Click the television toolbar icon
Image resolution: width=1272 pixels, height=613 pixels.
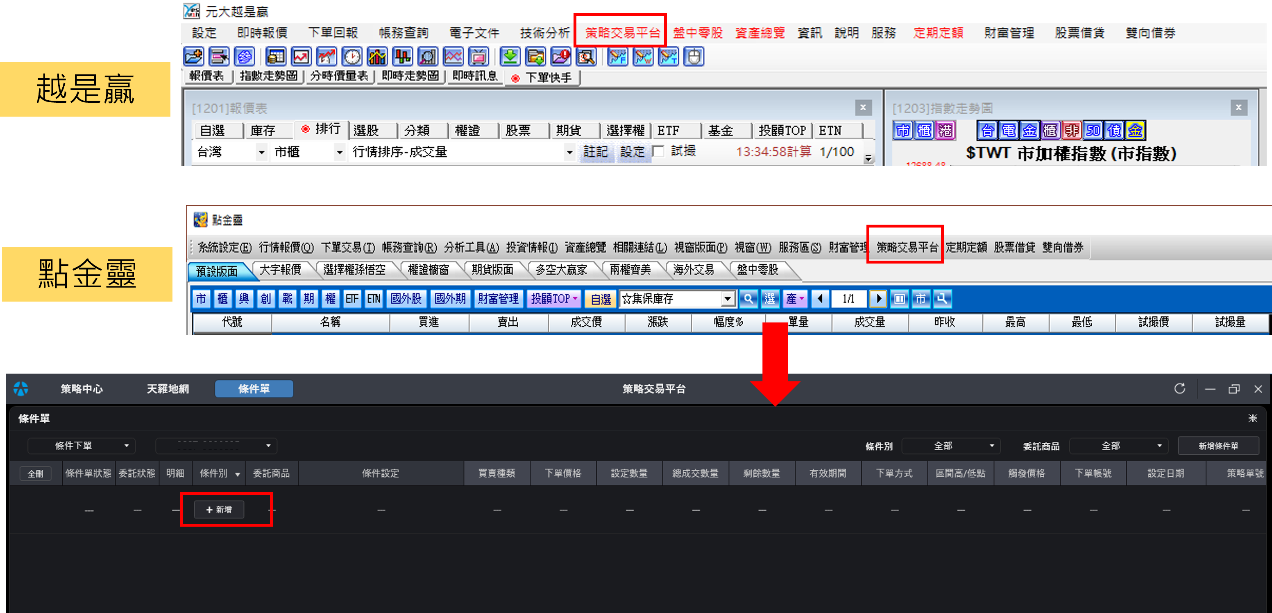478,57
